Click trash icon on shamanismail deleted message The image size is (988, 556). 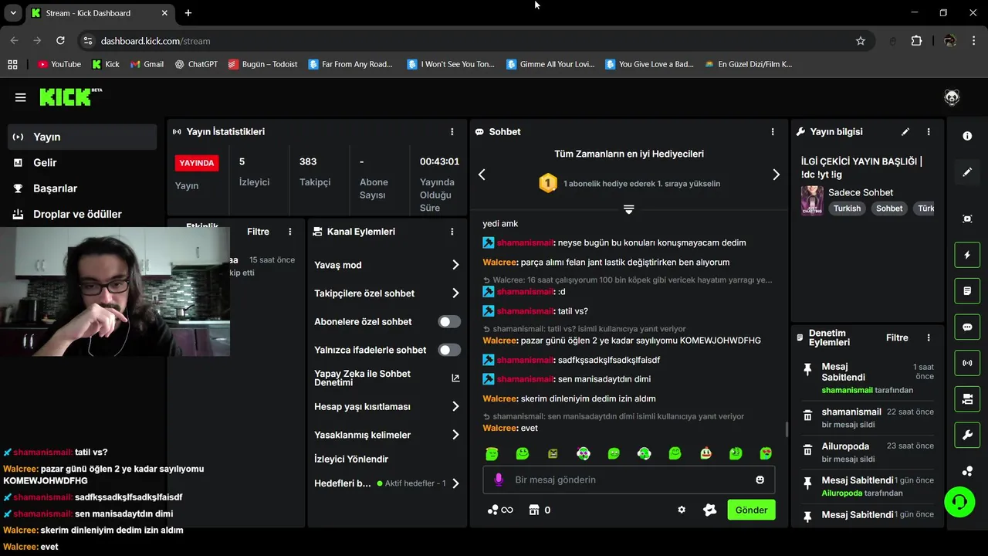807,415
